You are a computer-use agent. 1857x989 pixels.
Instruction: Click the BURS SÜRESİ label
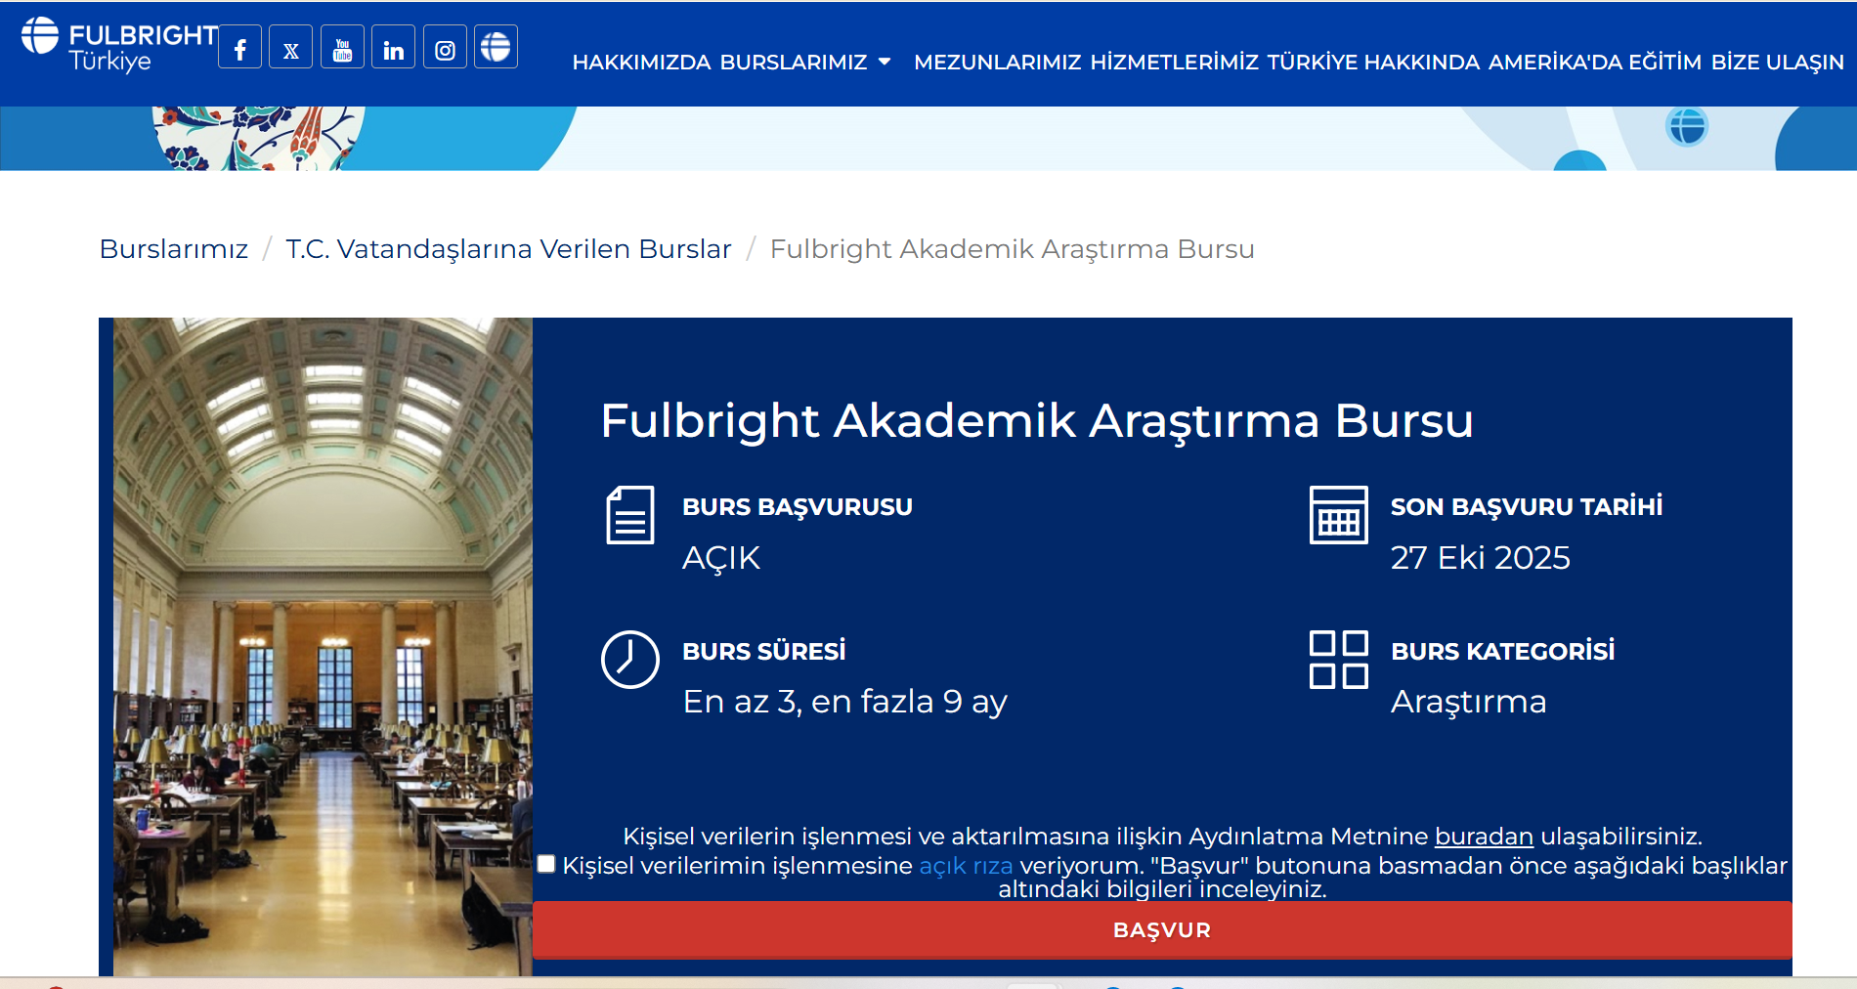[x=764, y=651]
